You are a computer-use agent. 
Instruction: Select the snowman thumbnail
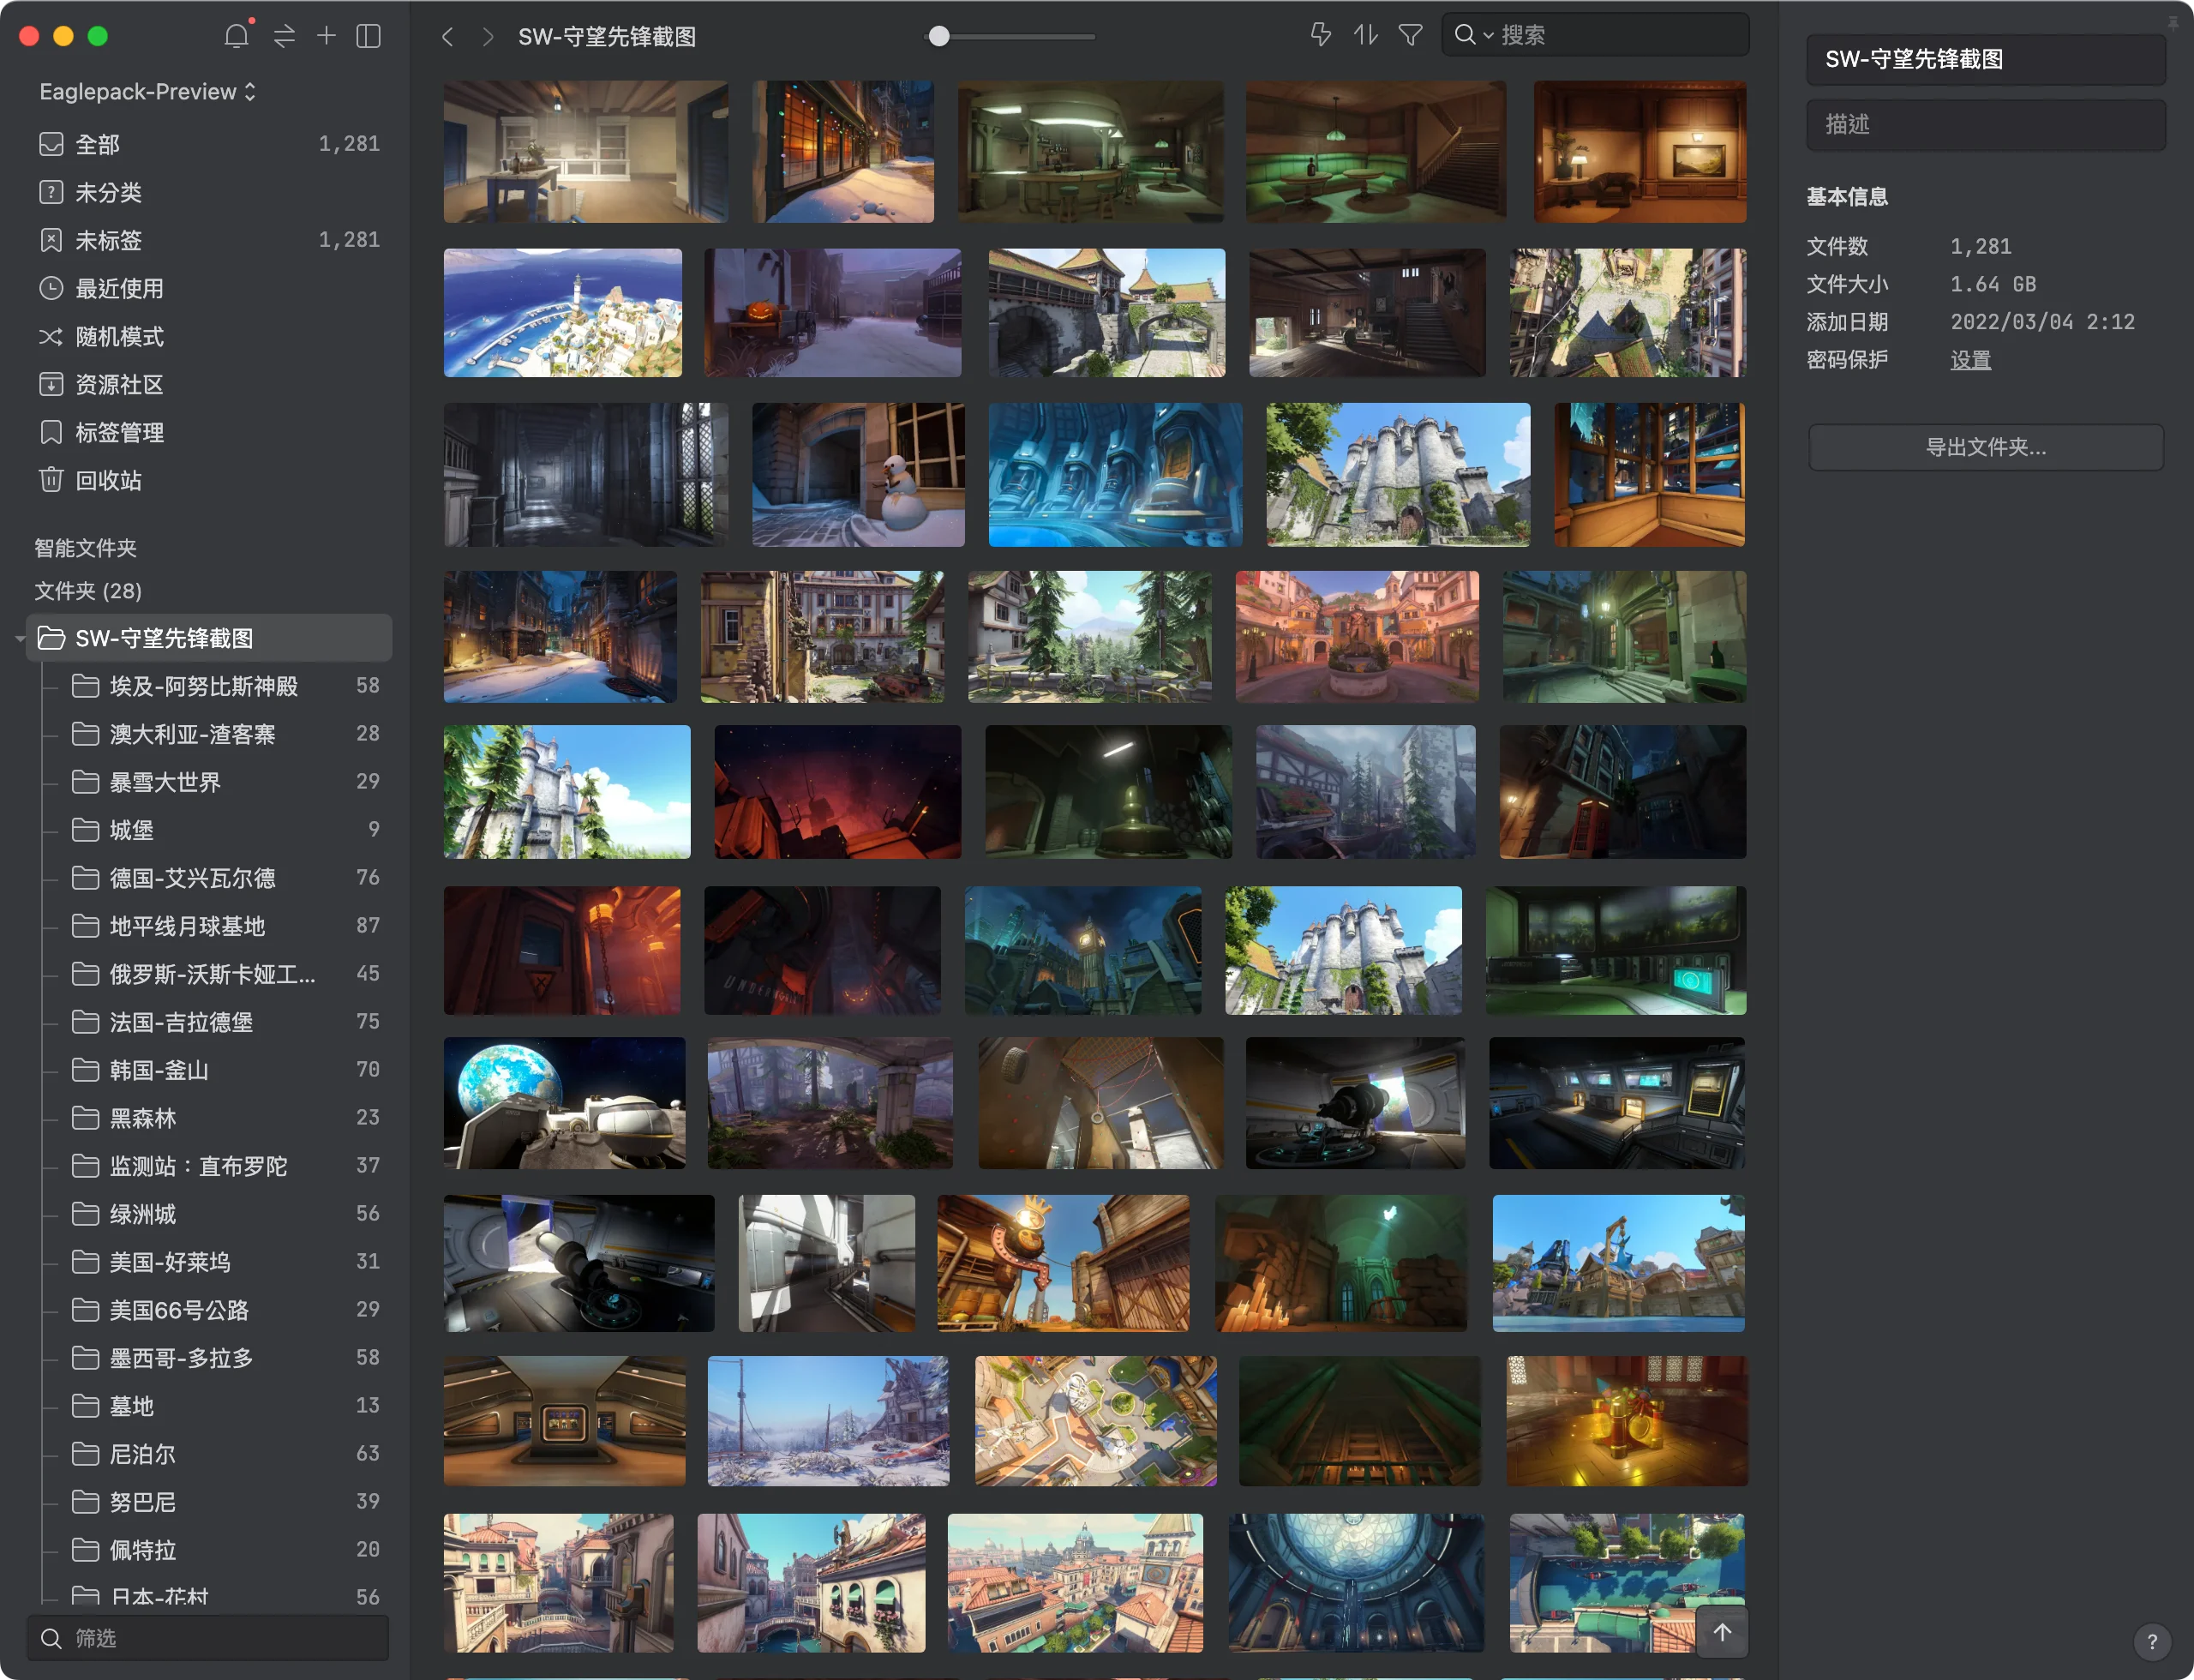858,474
